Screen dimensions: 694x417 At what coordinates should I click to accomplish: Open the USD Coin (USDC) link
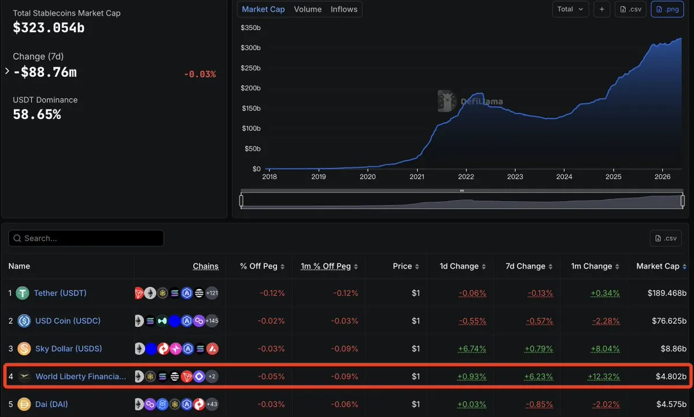pos(68,321)
